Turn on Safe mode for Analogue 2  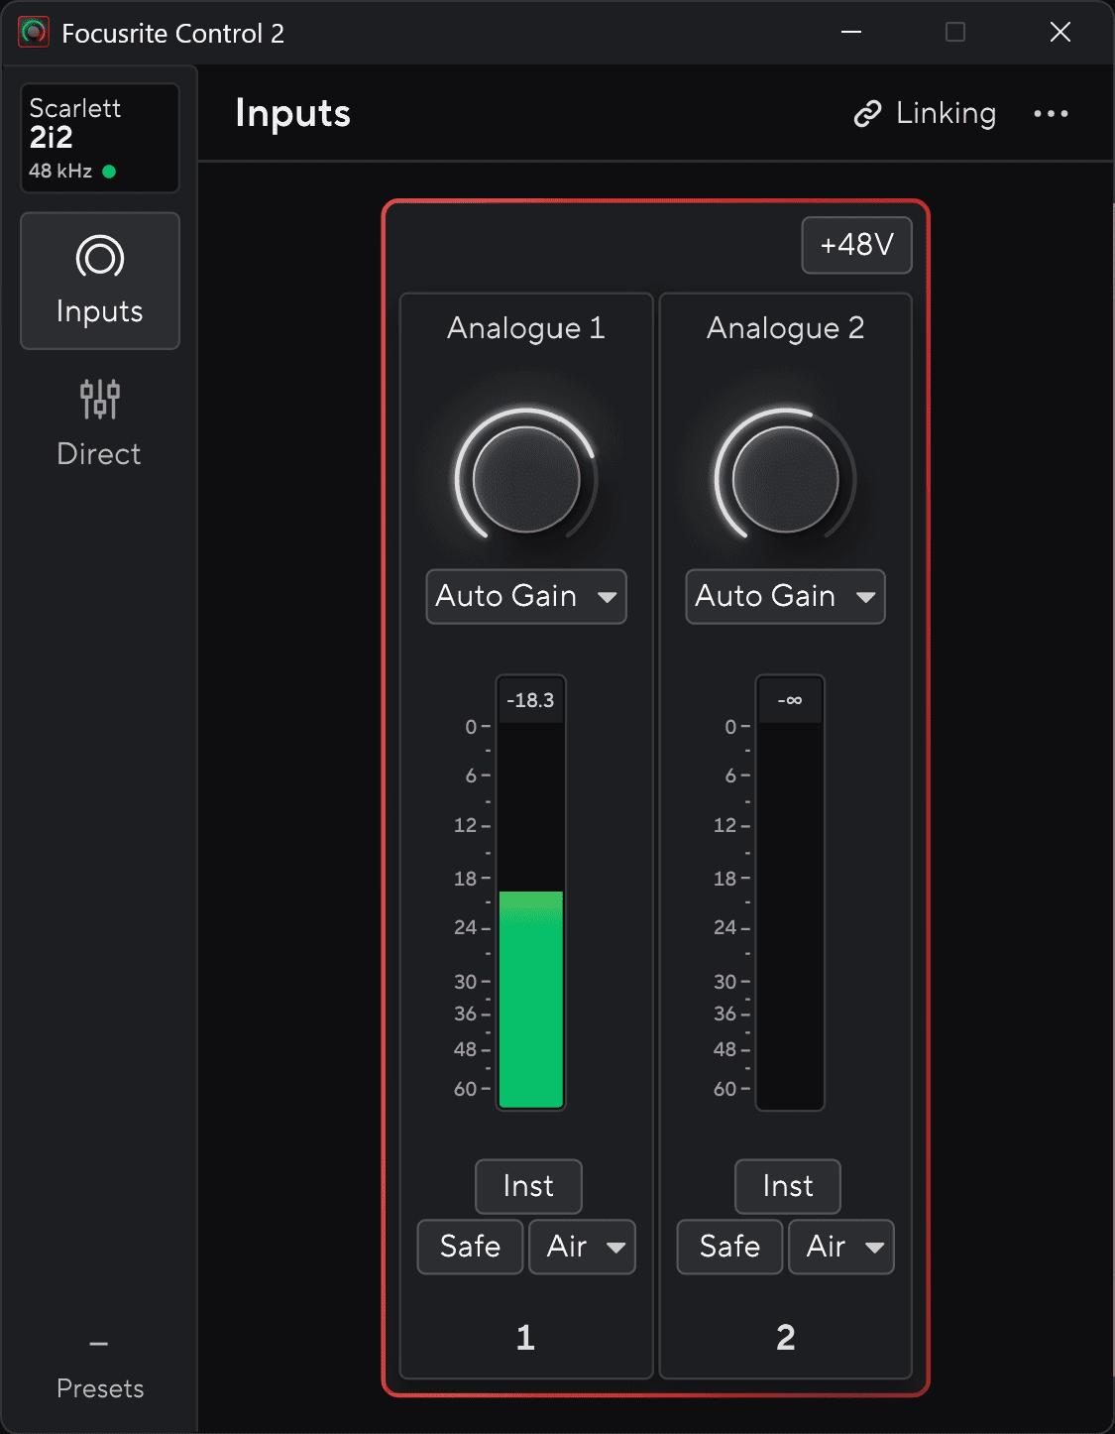[x=728, y=1247]
